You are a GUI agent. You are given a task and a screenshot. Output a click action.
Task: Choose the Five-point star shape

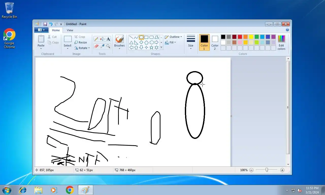tap(152, 47)
